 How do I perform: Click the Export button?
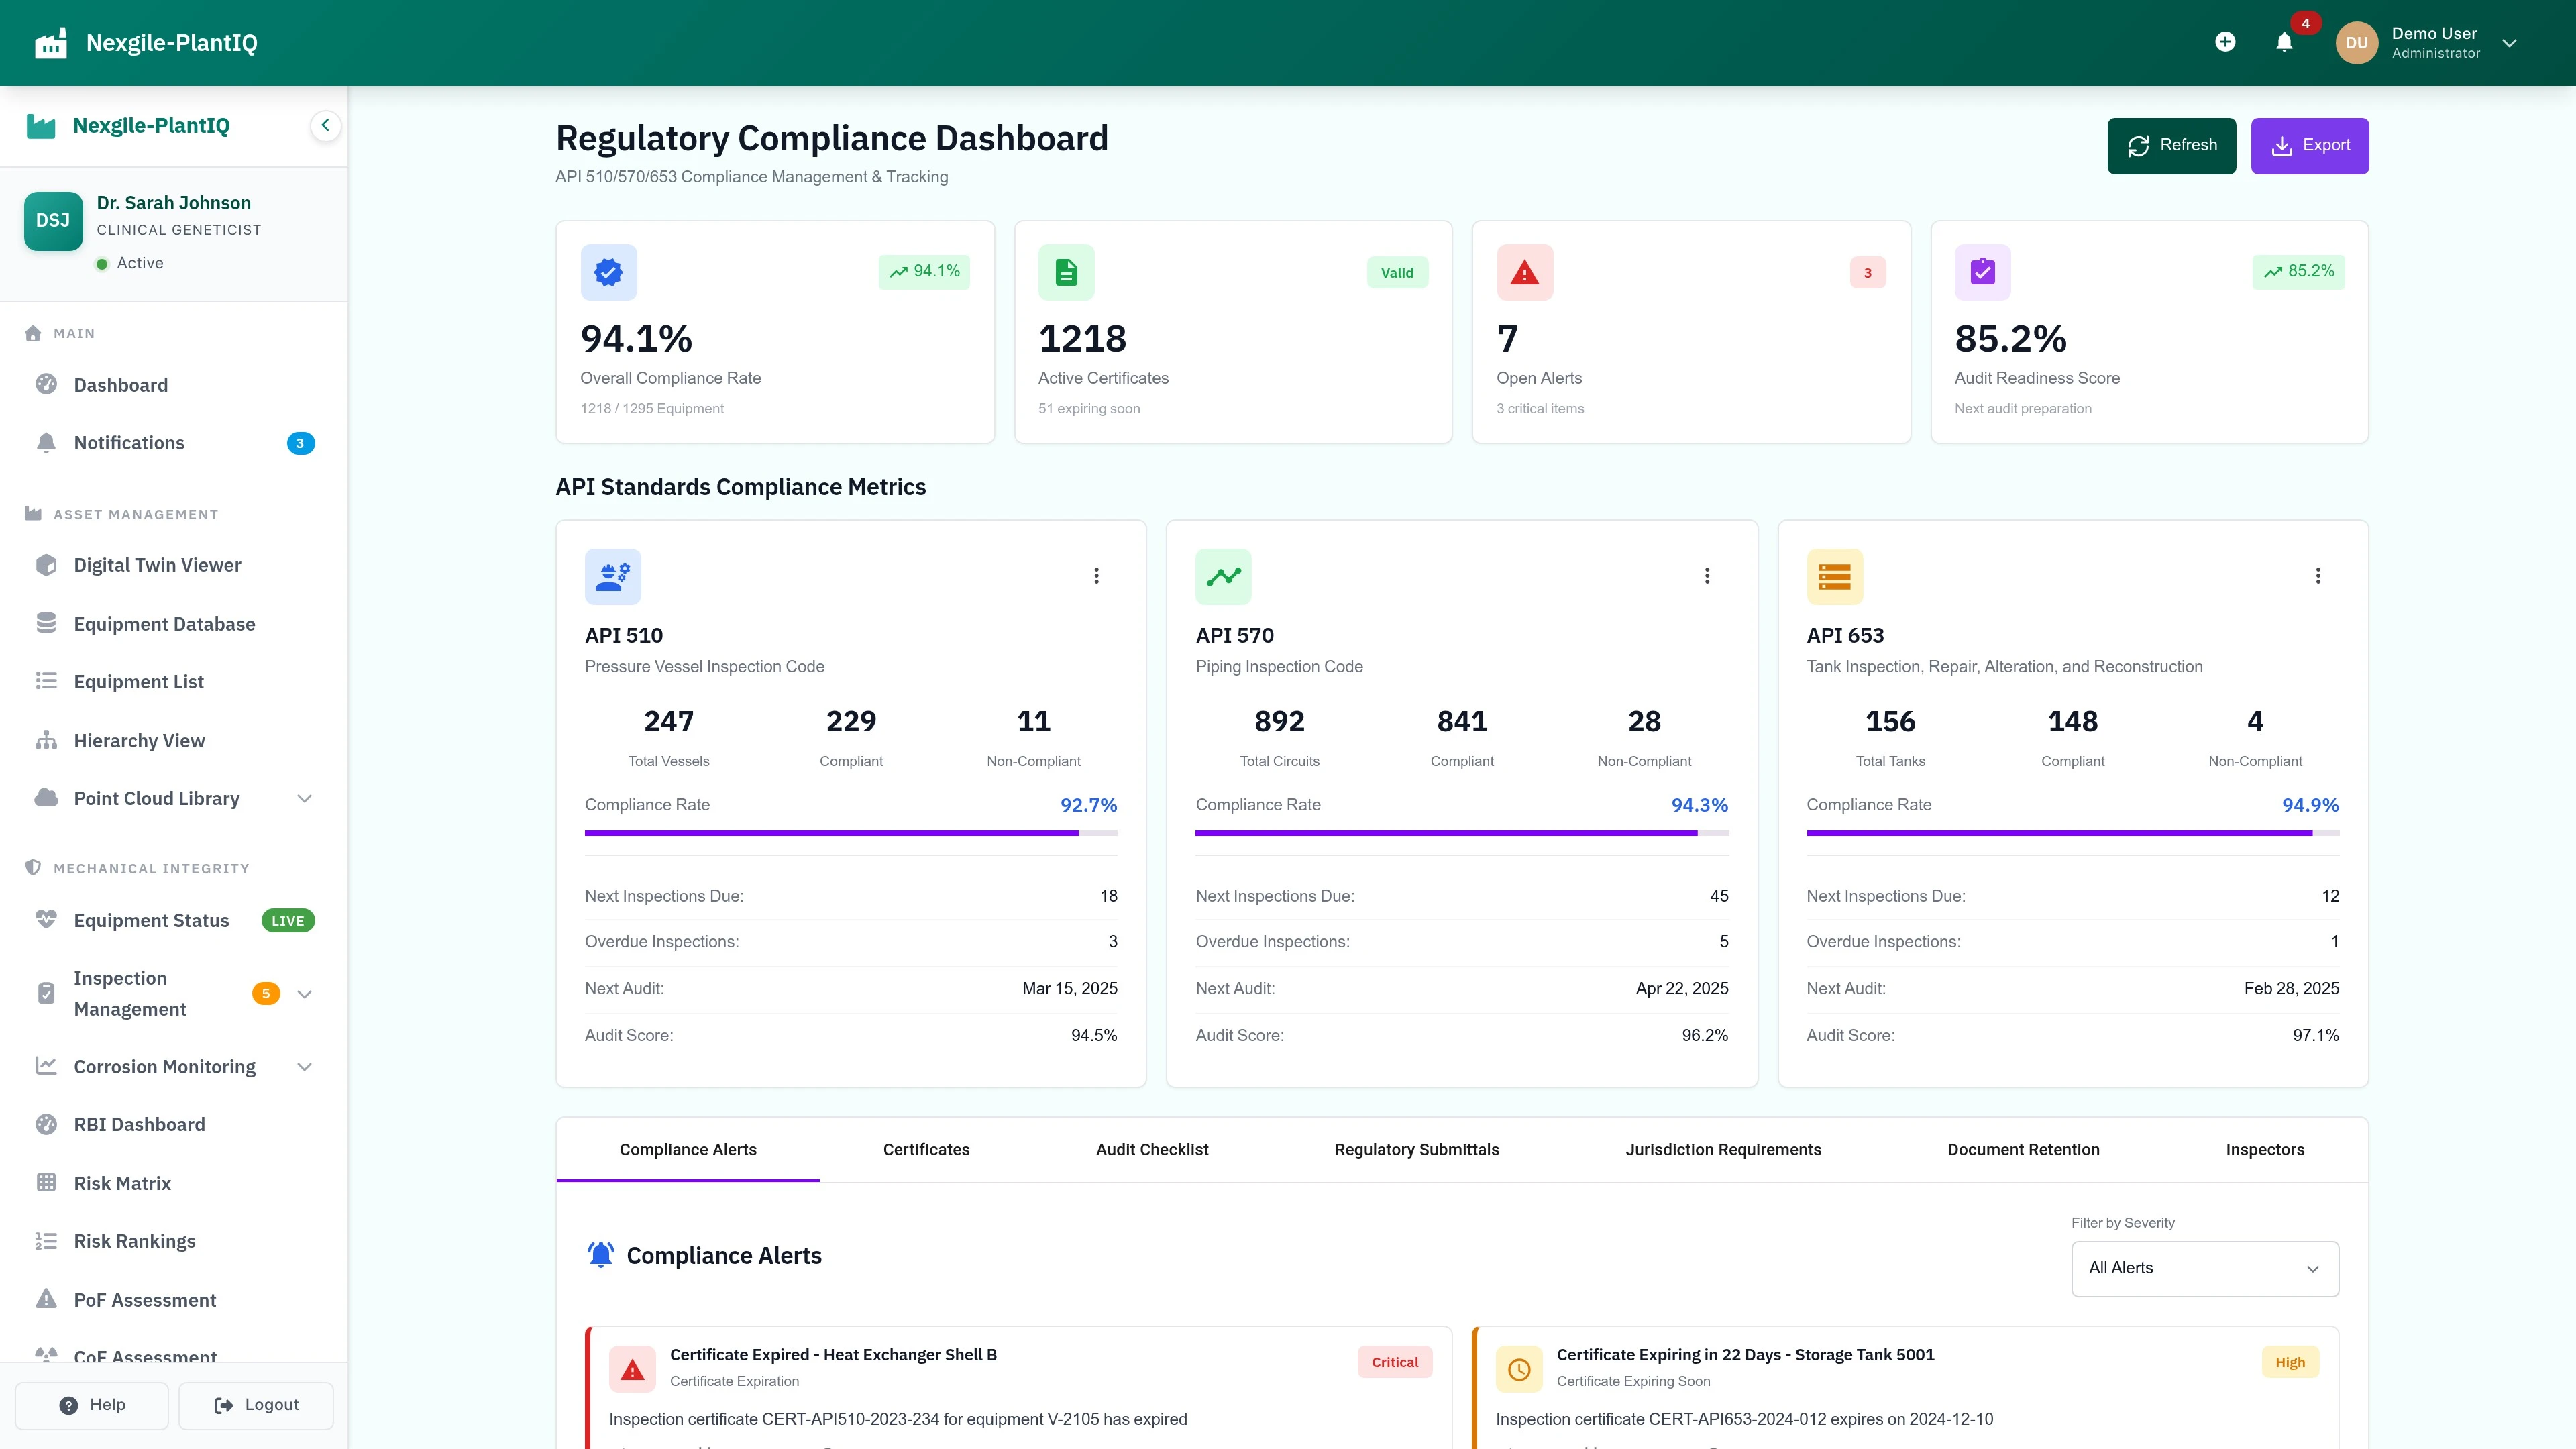click(2310, 145)
